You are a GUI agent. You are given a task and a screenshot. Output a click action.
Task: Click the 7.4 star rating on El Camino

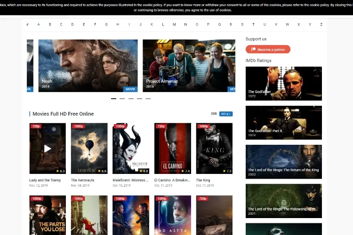coord(185,171)
